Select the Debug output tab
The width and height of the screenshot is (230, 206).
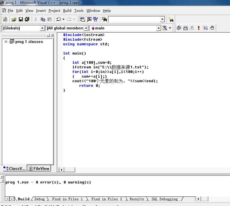[40, 199]
